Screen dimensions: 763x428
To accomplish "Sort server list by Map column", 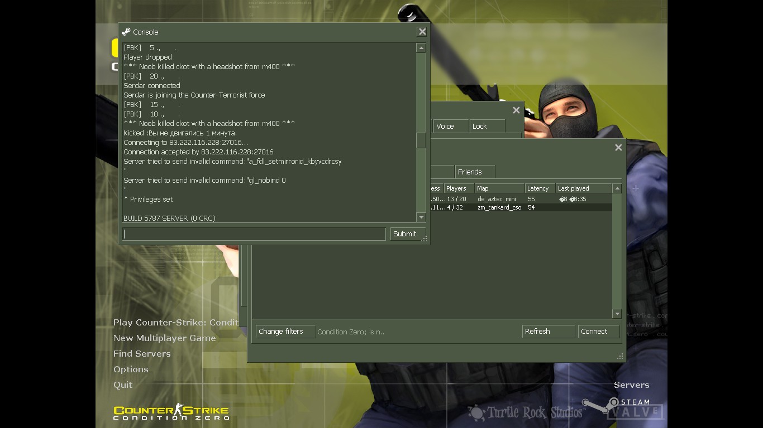I will 499,188.
